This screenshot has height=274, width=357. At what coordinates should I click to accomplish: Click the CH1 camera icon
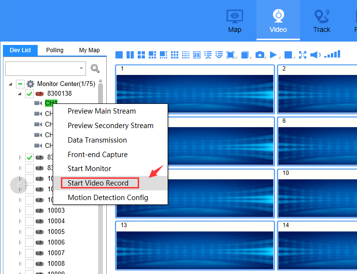[38, 103]
